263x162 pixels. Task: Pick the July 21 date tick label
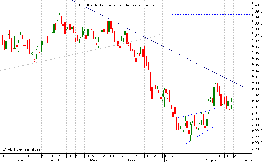click(x=192, y=156)
